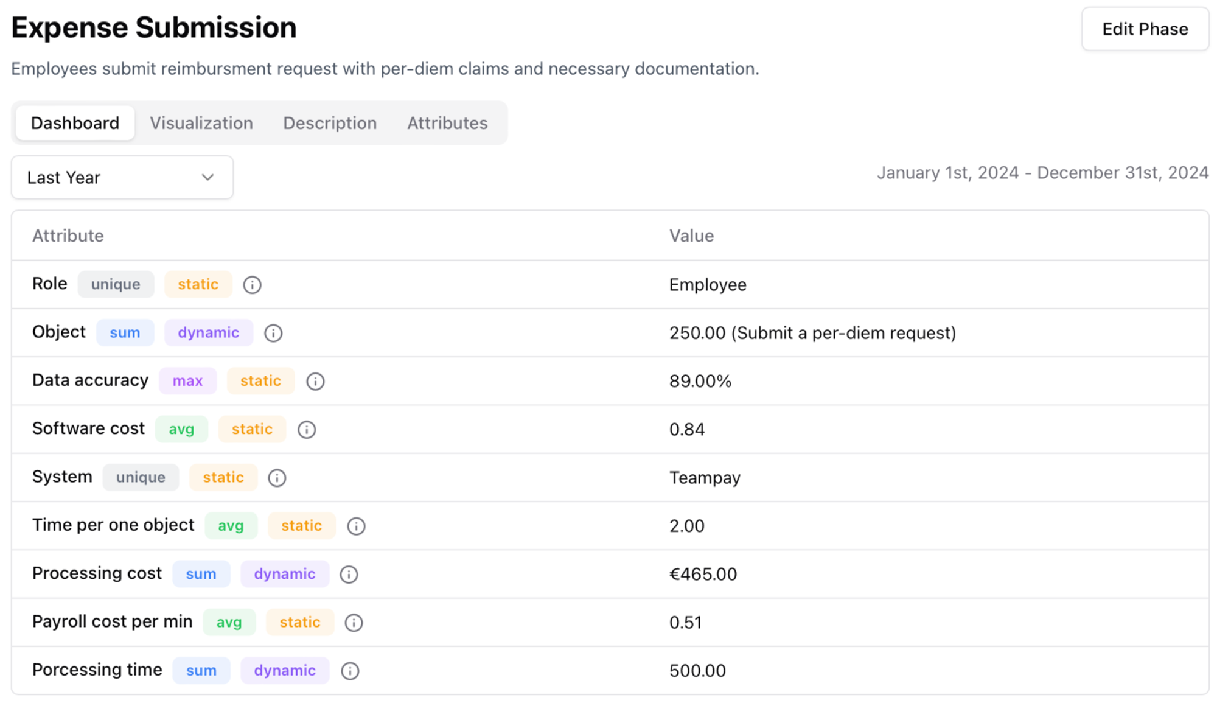The height and width of the screenshot is (703, 1217).
Task: Show info for System attribute
Action: tap(277, 478)
